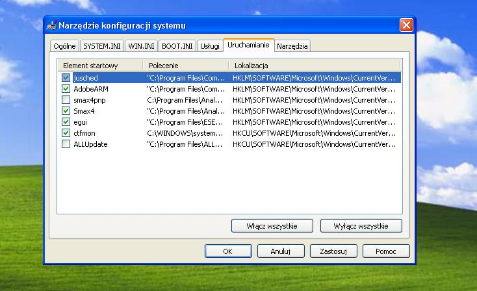Switch to the BOOT.INI tab
Screen dimensions: 477x291
tap(177, 46)
